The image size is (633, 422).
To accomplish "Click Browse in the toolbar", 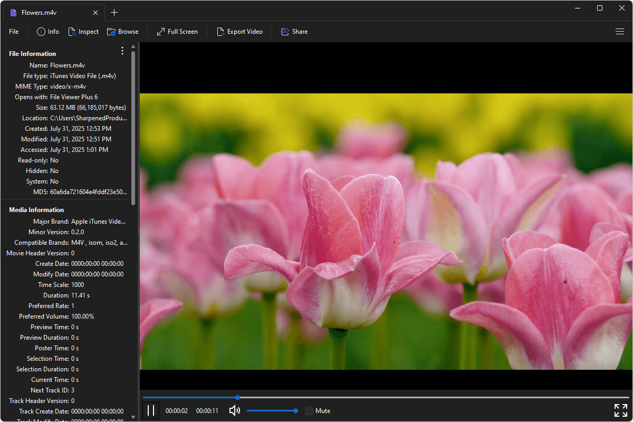I will (x=122, y=32).
